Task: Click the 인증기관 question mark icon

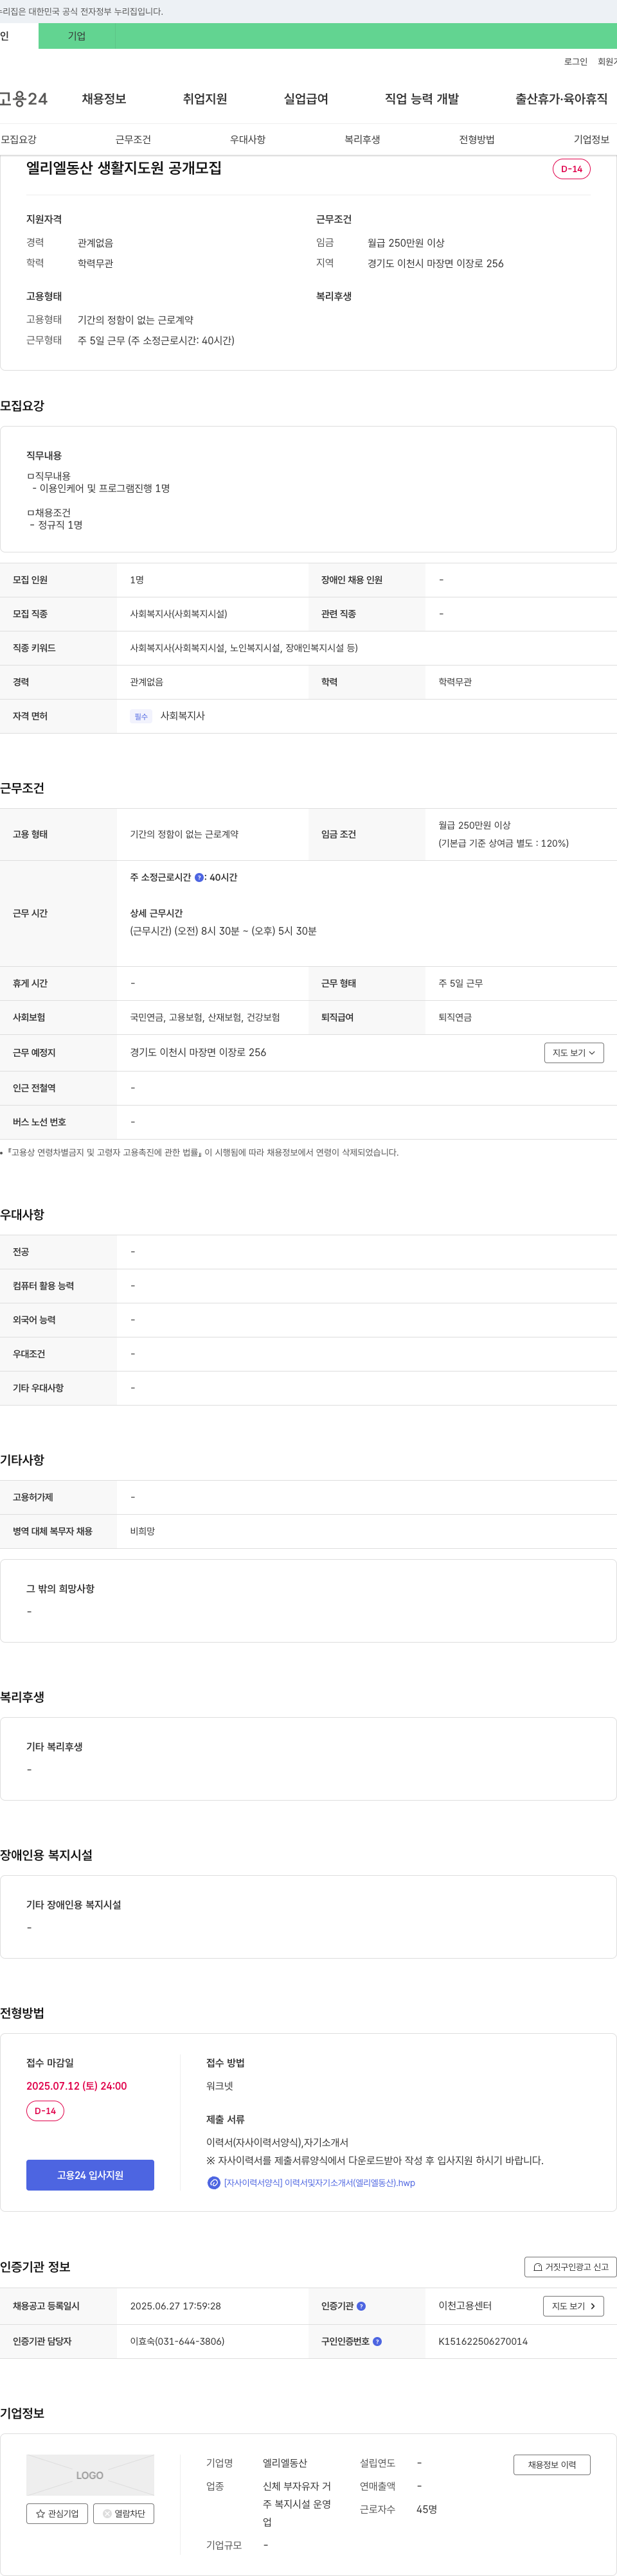Action: (x=361, y=2306)
